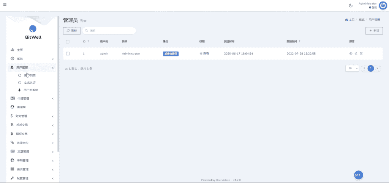Click the 用户管理 sidebar user icon
389x183 pixels.
pos(12,67)
